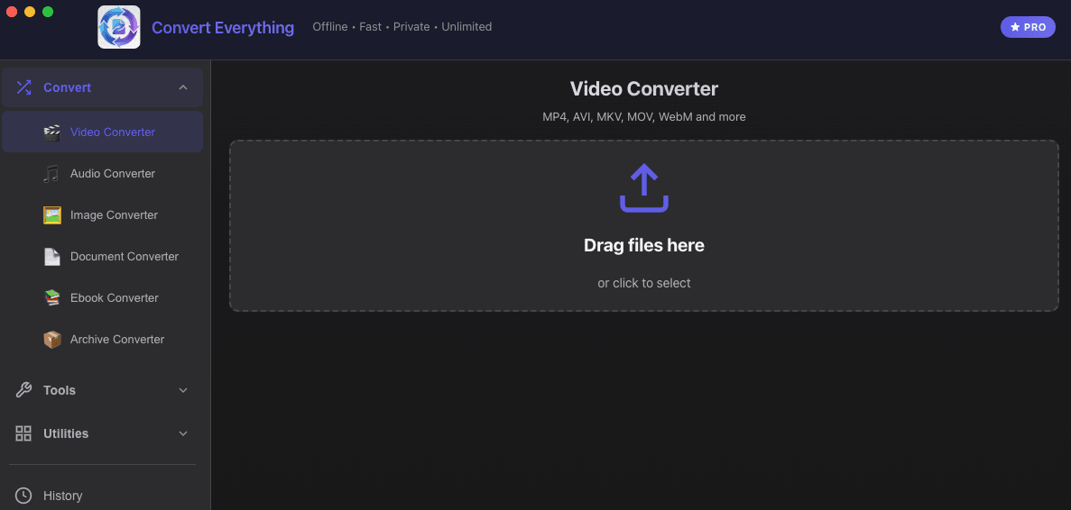Expand the Tools section chevron
This screenshot has height=510, width=1071.
tap(182, 390)
